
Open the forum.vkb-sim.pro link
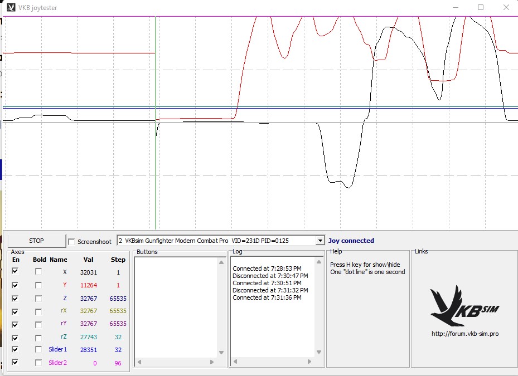coord(464,334)
